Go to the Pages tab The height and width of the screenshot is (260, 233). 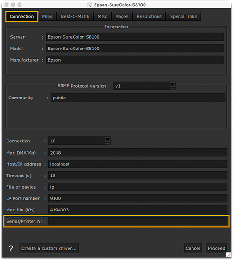click(x=122, y=17)
